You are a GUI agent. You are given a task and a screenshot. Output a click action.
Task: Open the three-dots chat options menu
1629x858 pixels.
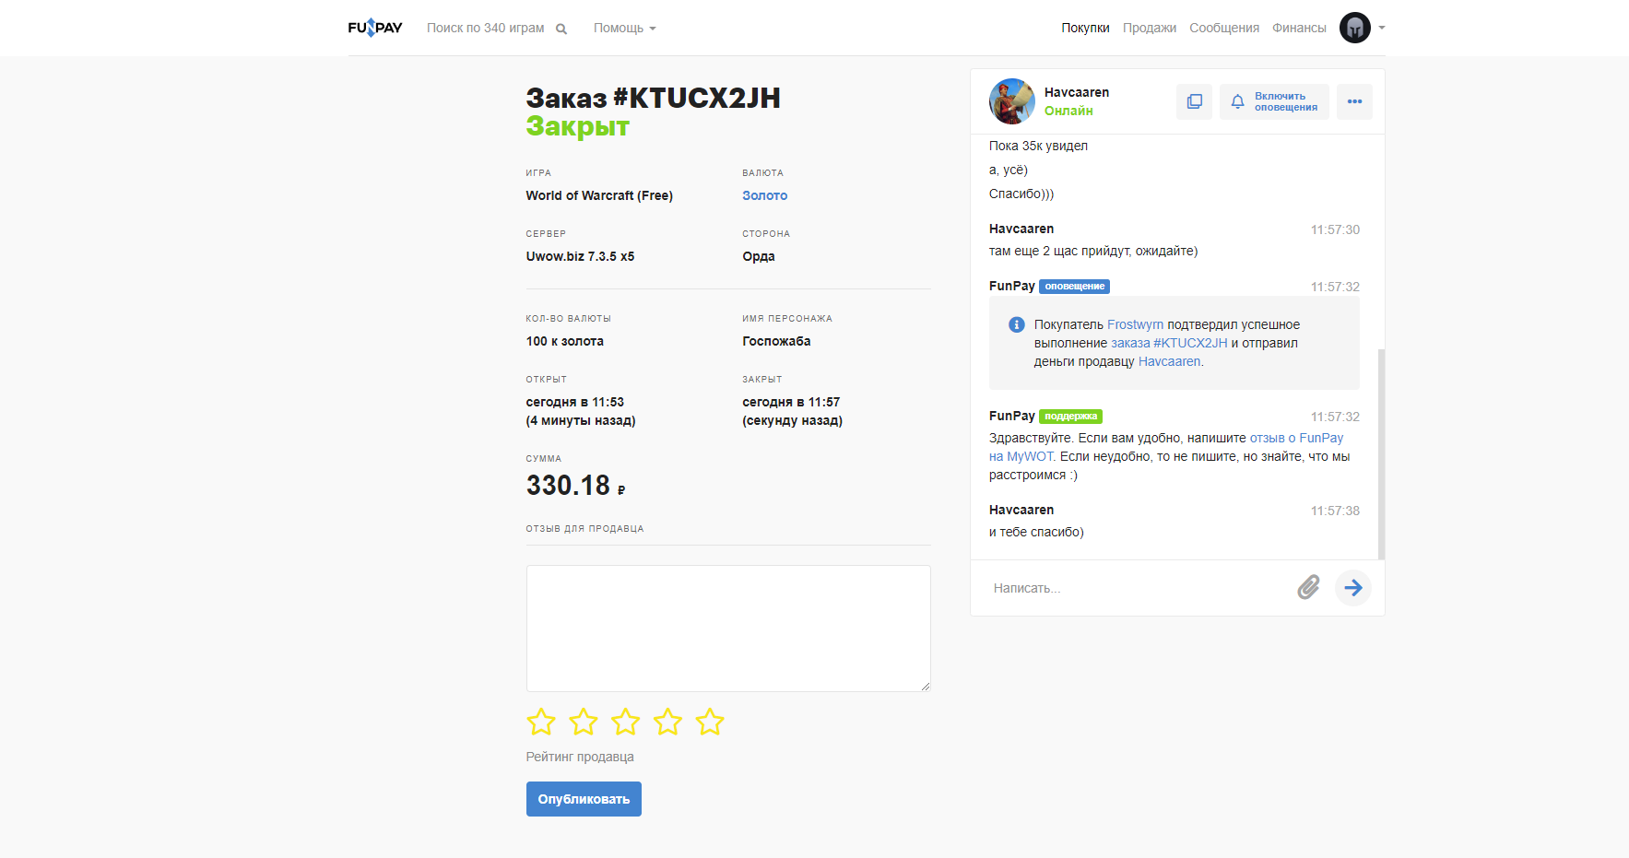click(x=1354, y=101)
